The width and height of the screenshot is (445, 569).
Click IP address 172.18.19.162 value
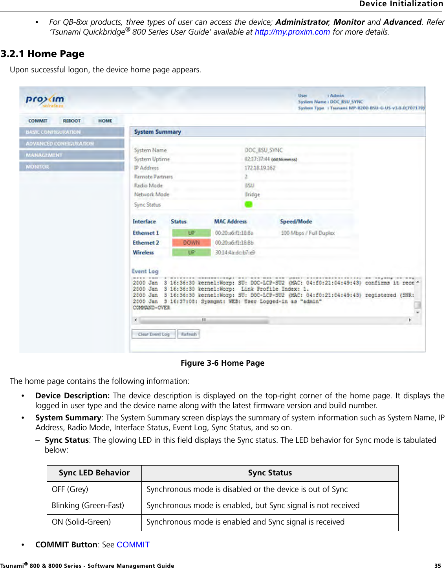[x=260, y=168]
